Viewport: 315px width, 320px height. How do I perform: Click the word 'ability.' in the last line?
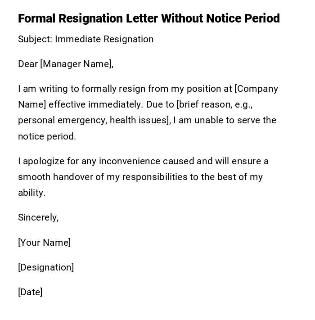tap(31, 193)
